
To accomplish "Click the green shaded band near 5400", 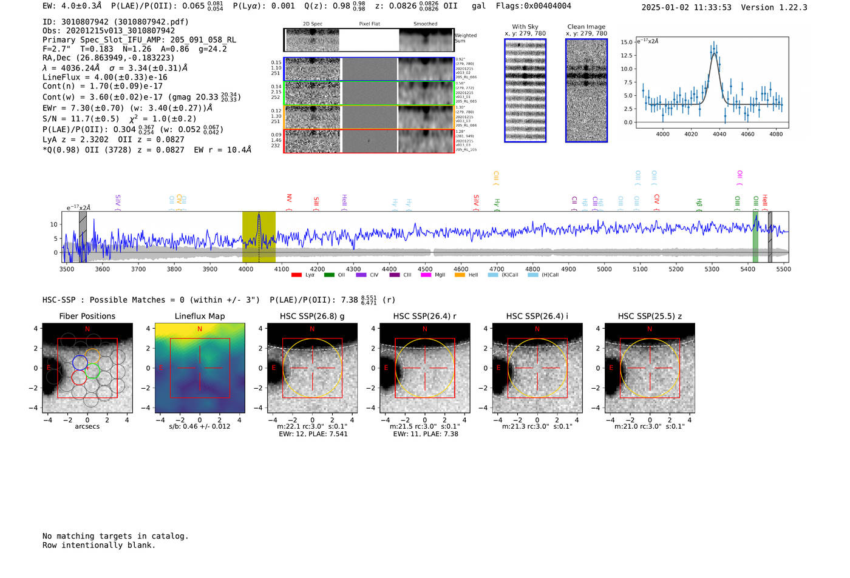I will 755,237.
